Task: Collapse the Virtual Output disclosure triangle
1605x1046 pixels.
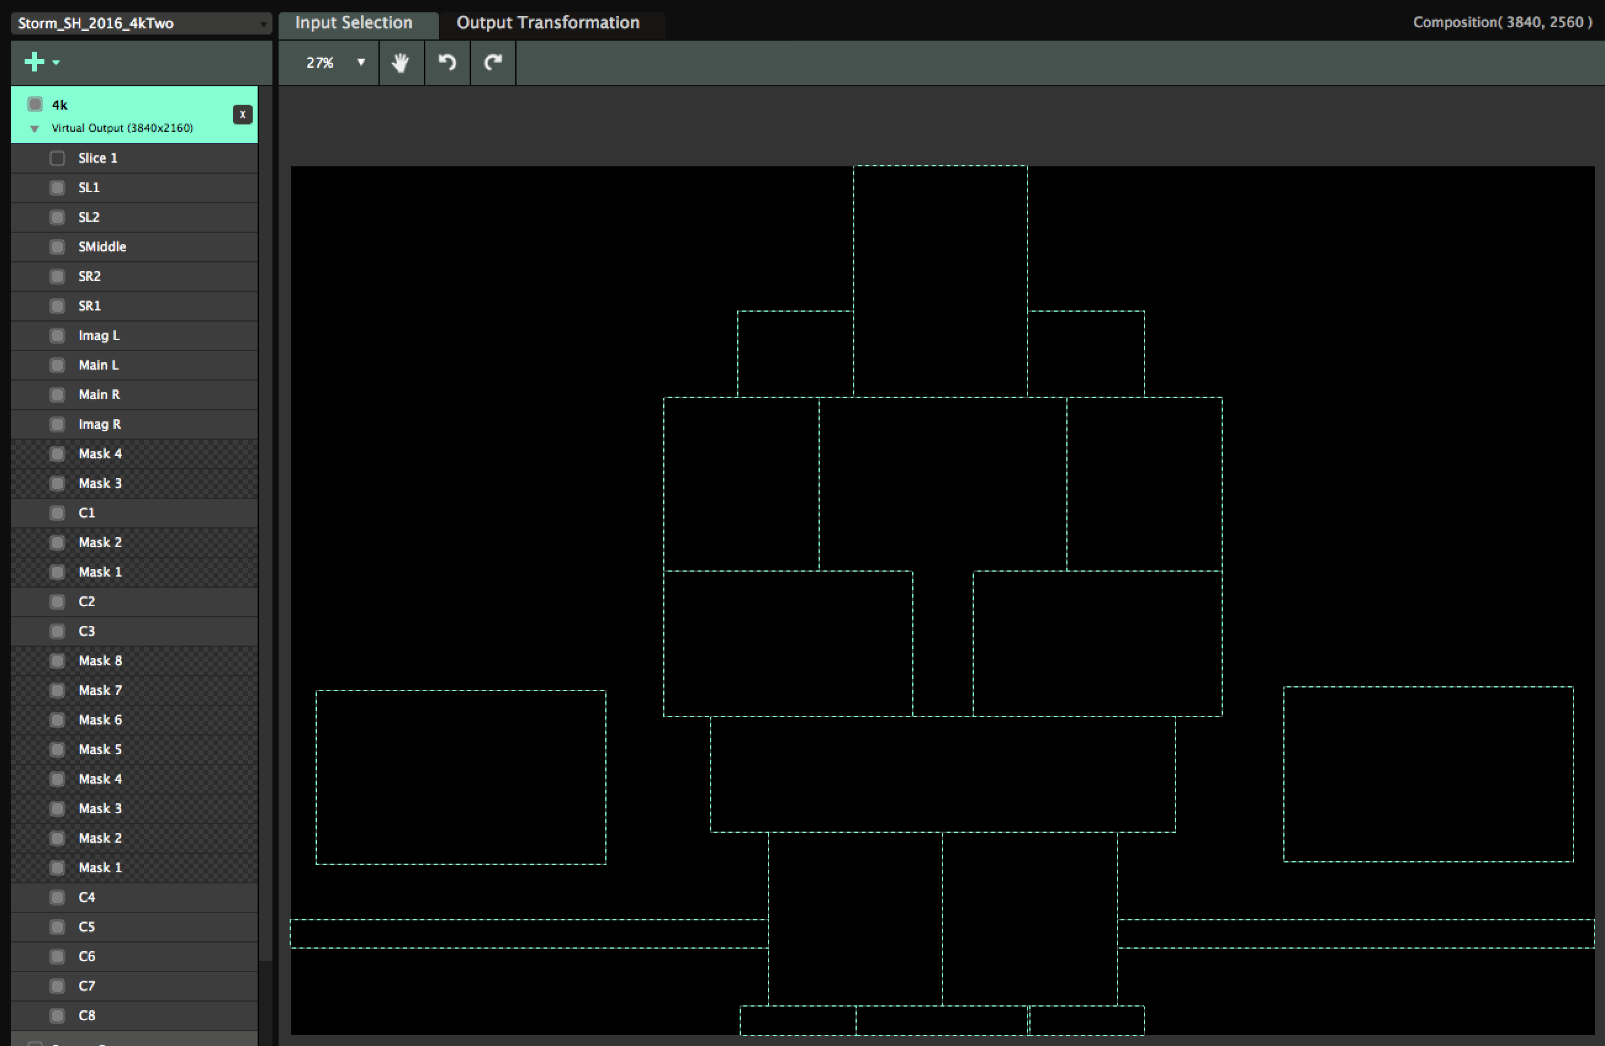Action: pos(35,129)
